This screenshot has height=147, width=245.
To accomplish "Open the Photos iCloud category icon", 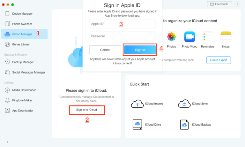I will [x=171, y=37].
